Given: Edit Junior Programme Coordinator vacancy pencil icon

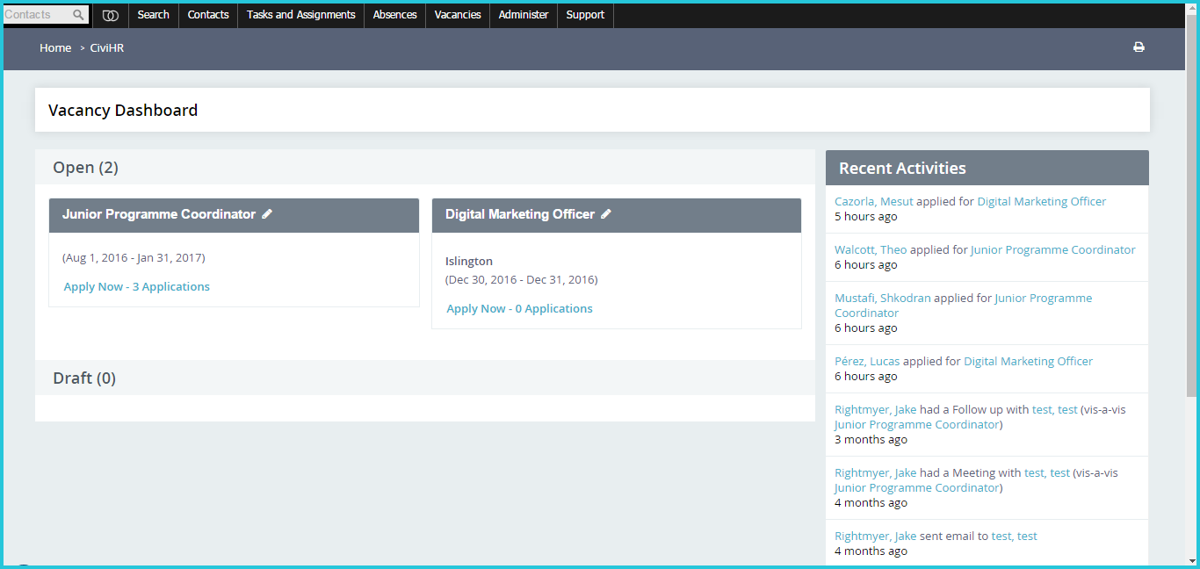Looking at the screenshot, I should coord(267,214).
